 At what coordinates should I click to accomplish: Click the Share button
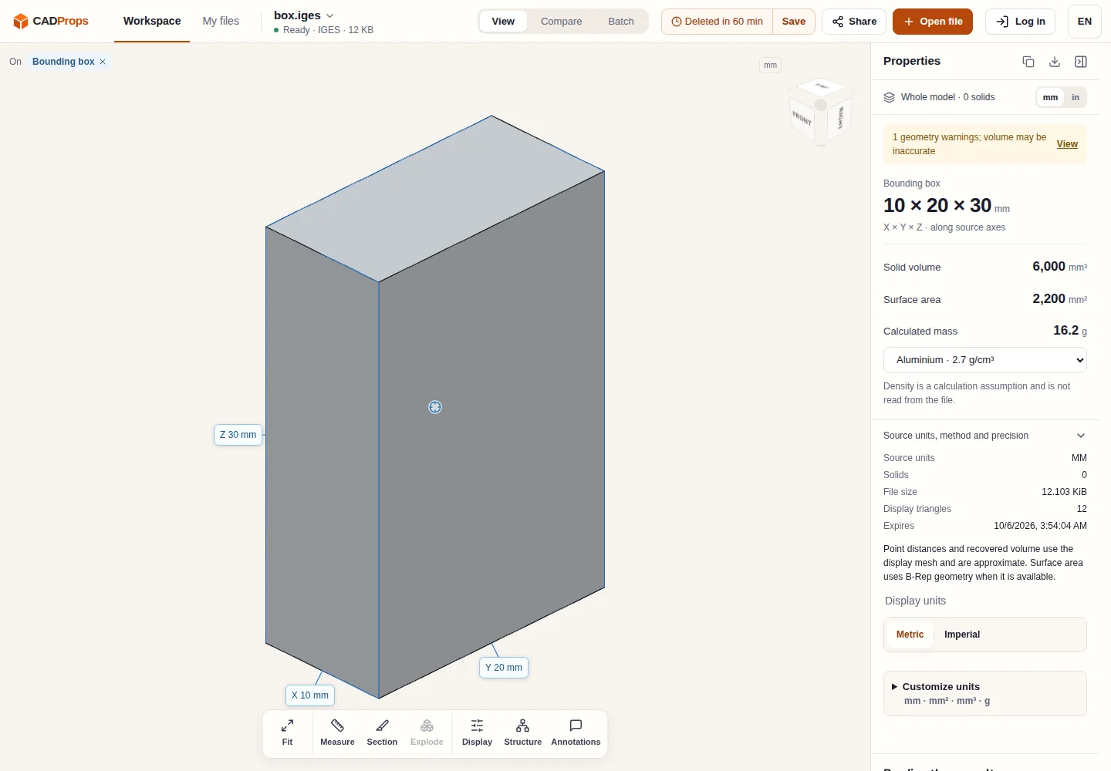[x=854, y=22]
